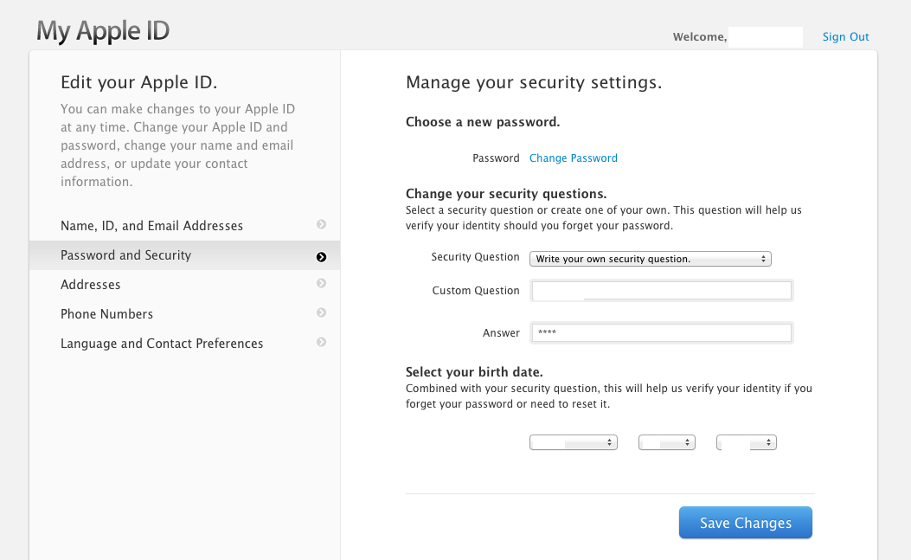
Task: Click the Change Password link
Action: coord(574,158)
